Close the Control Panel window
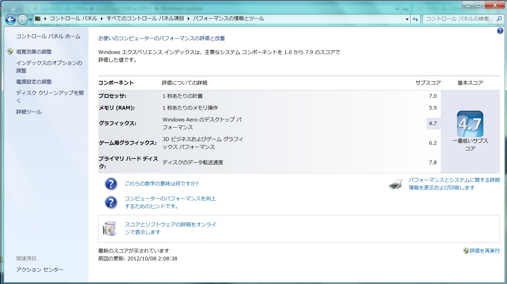 [x=495, y=5]
